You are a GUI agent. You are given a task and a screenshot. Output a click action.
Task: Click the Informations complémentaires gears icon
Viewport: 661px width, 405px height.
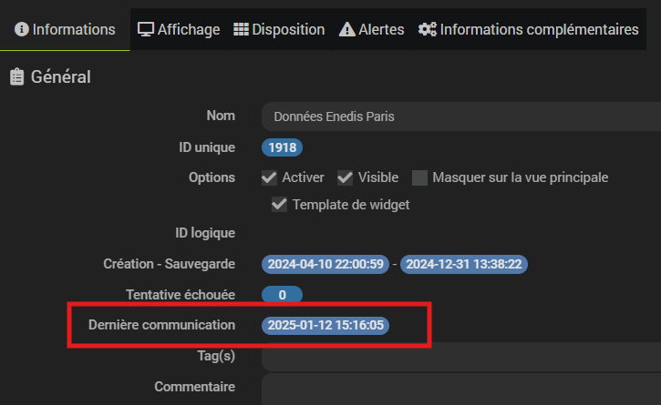coord(427,30)
